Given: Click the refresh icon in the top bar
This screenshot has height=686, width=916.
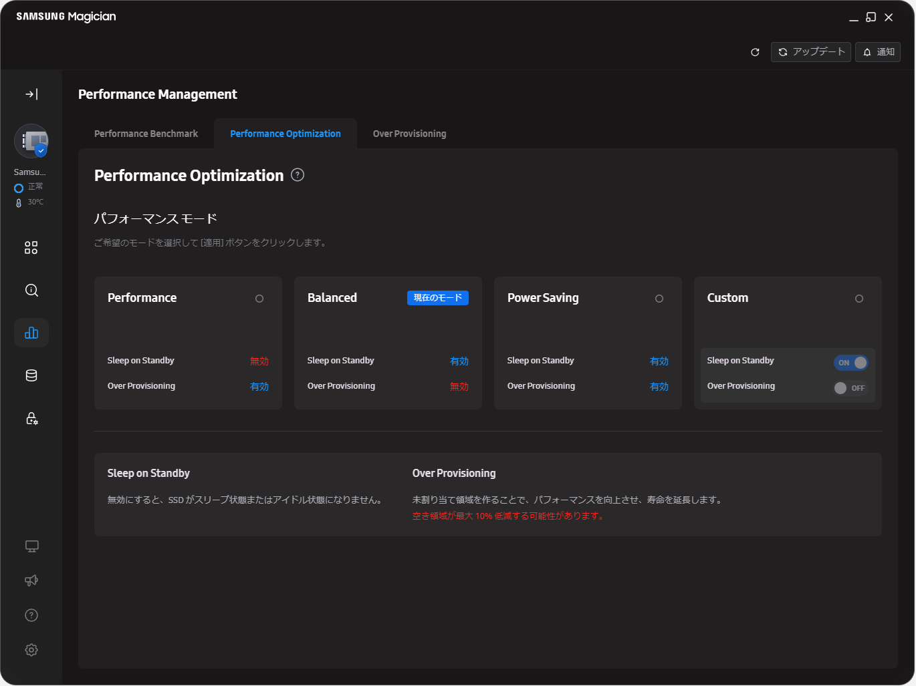Looking at the screenshot, I should (x=755, y=51).
